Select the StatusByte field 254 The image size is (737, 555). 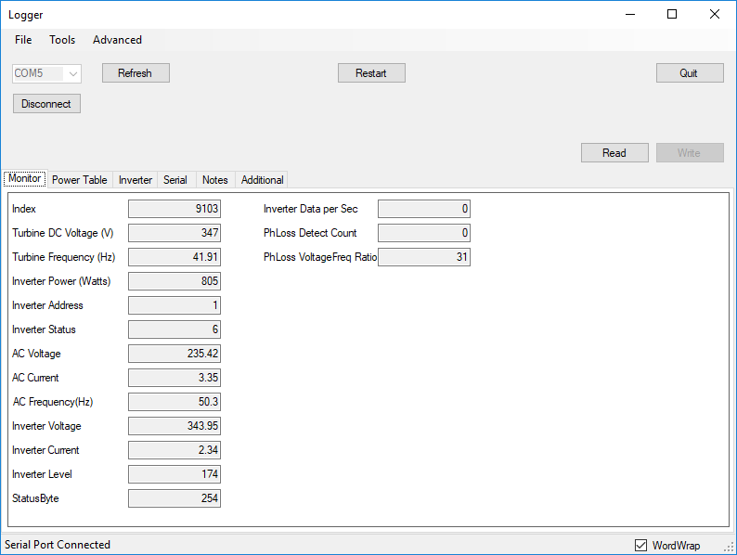175,498
